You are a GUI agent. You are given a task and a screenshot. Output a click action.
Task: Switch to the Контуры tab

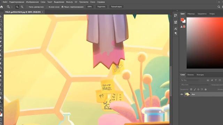[x=200, y=75]
